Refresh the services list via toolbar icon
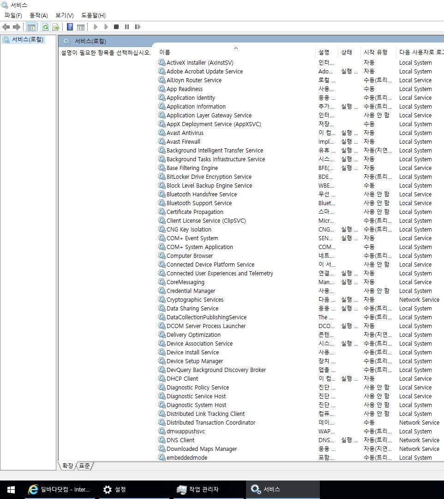444x499 pixels. 45,27
